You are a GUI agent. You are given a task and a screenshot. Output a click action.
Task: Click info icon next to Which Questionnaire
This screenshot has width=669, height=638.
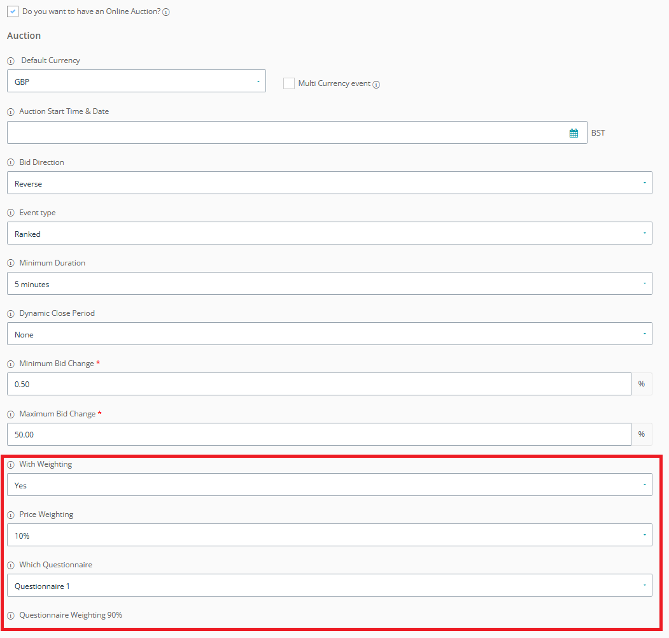(11, 565)
